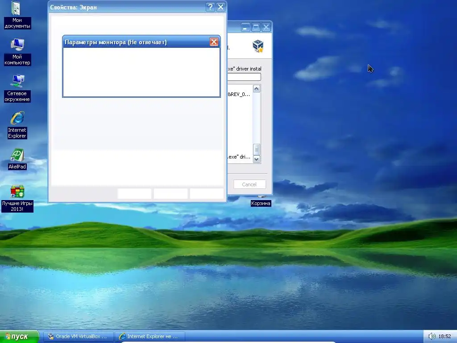Close the VirtualBox installer window
This screenshot has width=457, height=343.
266,27
